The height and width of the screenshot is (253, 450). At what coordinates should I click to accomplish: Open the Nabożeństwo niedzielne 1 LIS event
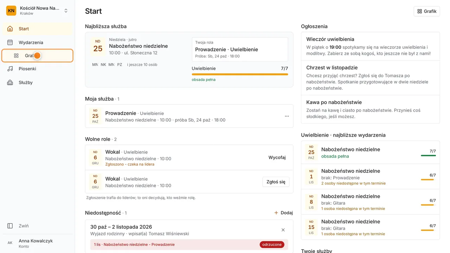(371, 177)
